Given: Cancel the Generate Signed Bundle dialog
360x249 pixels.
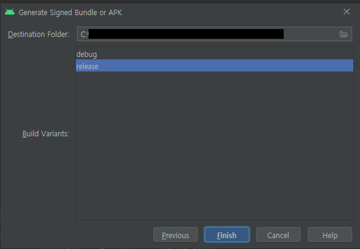Looking at the screenshot, I should click(278, 235).
